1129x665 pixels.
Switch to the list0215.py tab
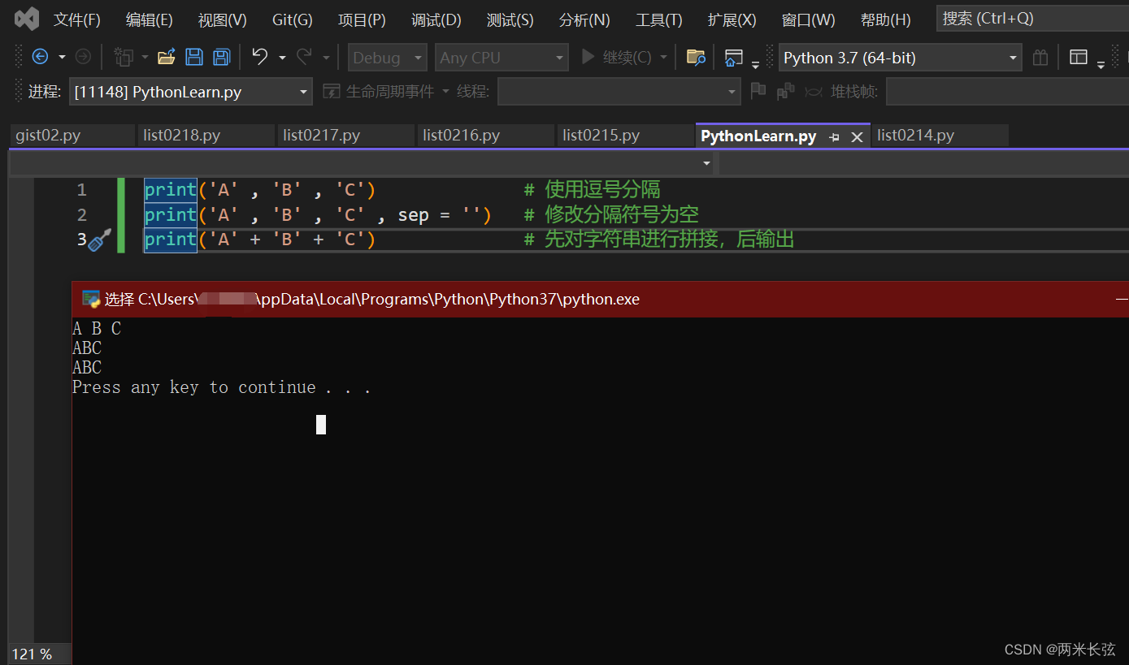coord(625,136)
